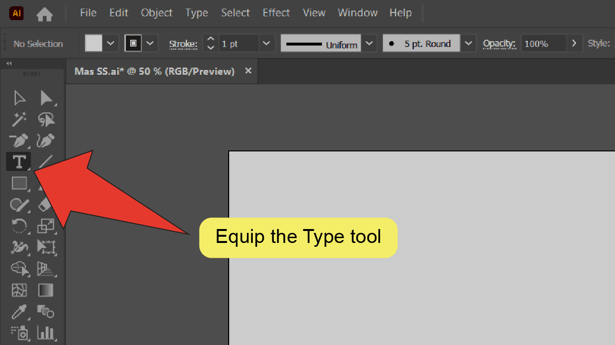The height and width of the screenshot is (345, 615).
Task: Open the Uniform width profile dropdown
Action: pyautogui.click(x=369, y=44)
